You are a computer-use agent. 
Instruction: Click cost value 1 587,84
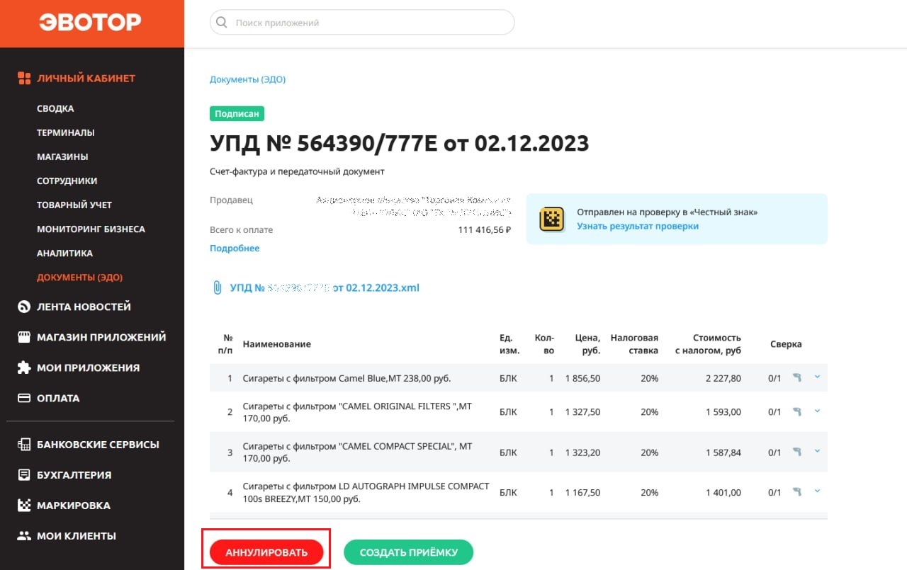723,452
